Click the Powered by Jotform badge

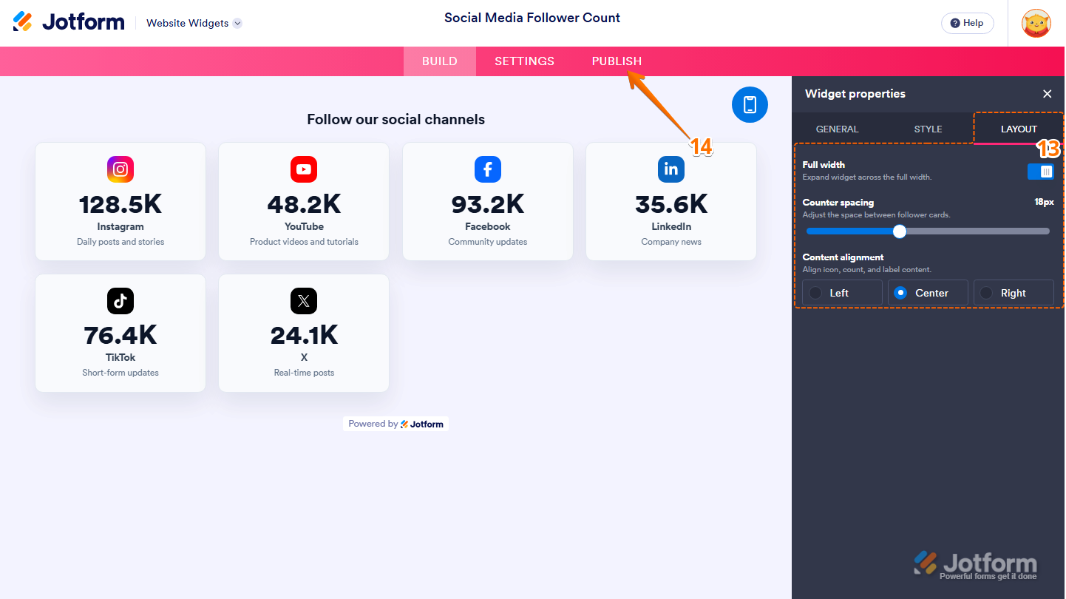(395, 424)
